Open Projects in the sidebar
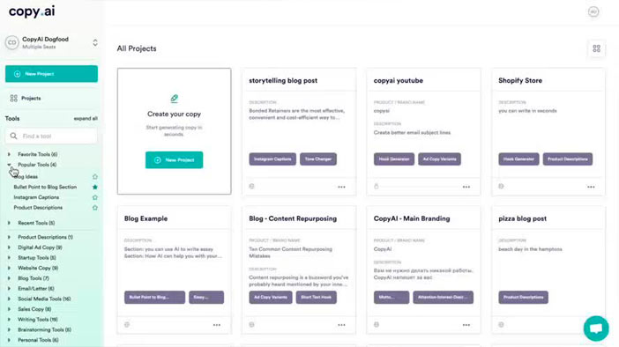619x347 pixels. 31,98
